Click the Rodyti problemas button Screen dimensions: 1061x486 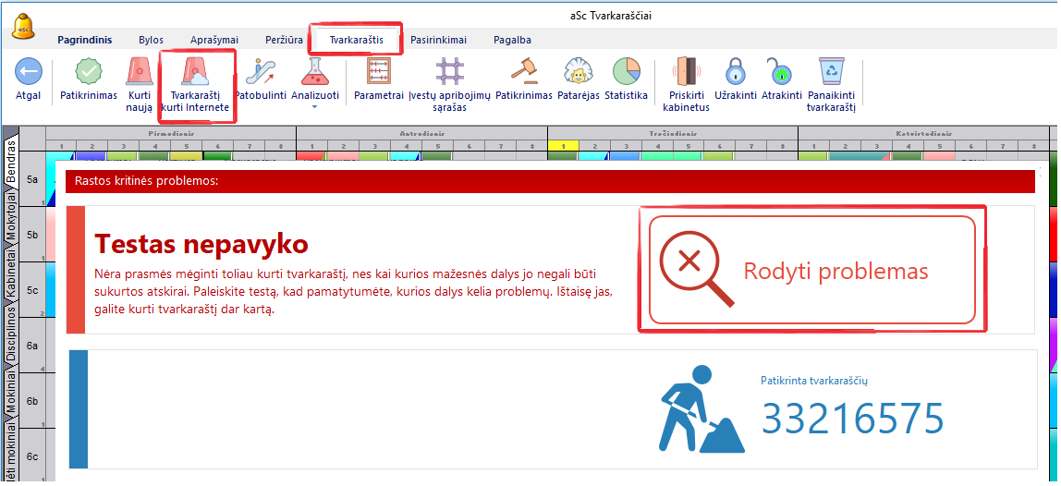point(811,270)
